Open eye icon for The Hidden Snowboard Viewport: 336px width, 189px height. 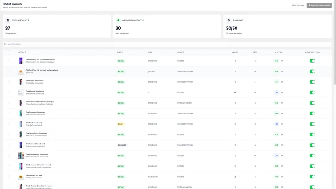tap(281, 82)
